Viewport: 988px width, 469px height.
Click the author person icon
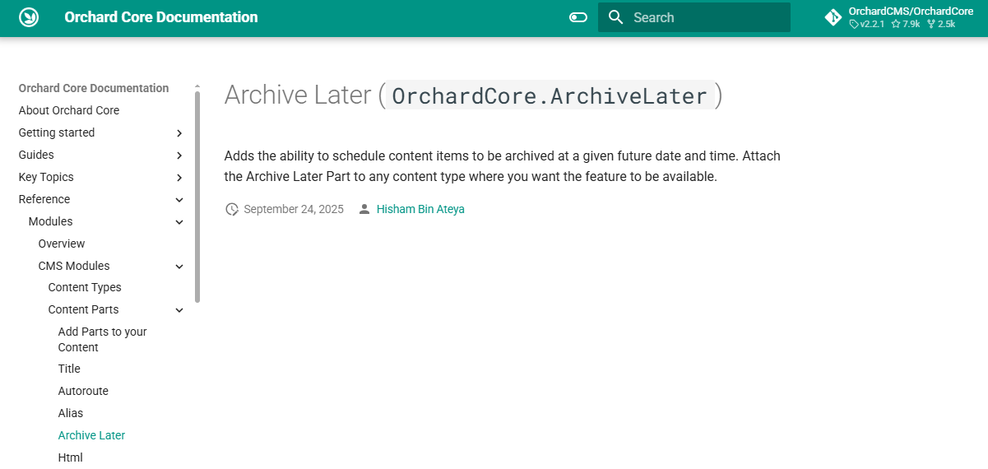pyautogui.click(x=364, y=209)
